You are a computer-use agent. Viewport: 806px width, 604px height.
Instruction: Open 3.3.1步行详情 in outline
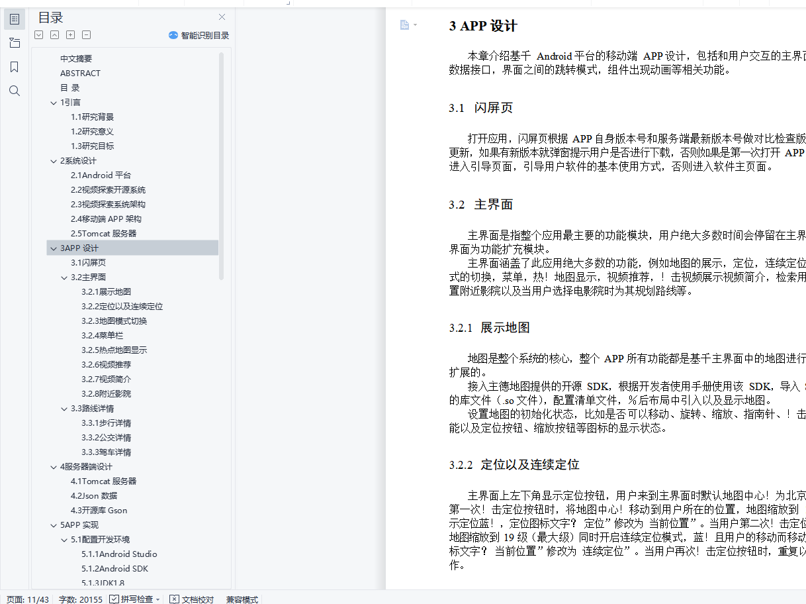click(106, 423)
